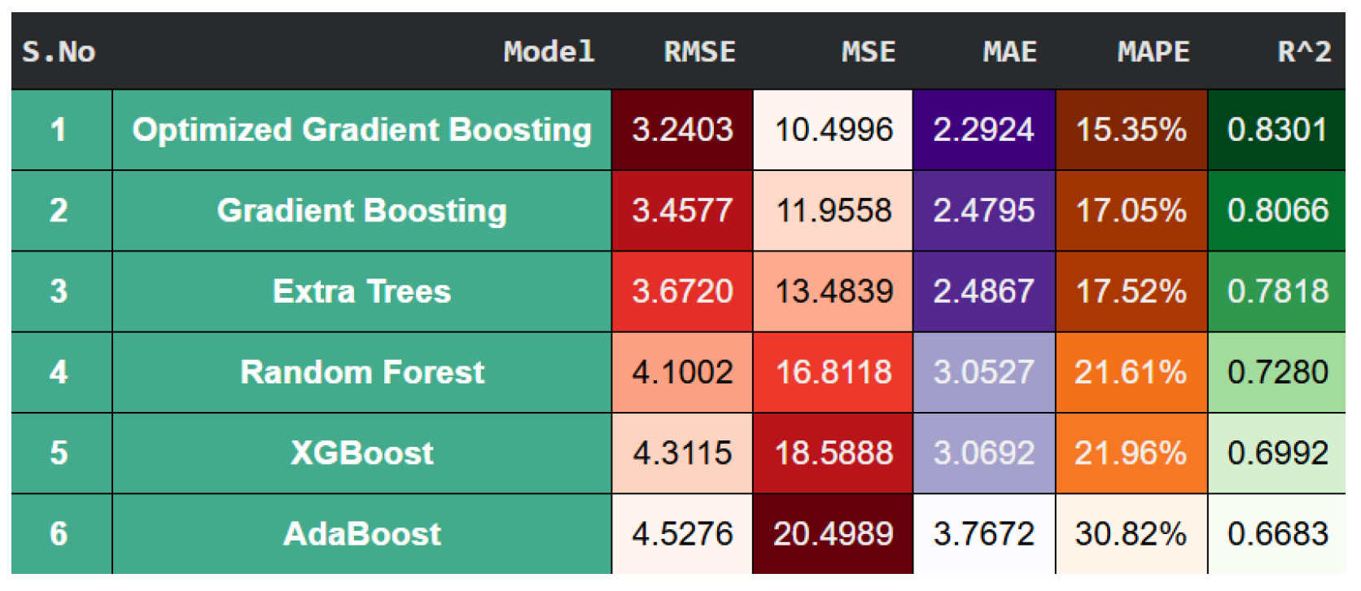
Task: Click the 20.4989 MSE value for AdaBoost
Action: pyautogui.click(x=833, y=534)
